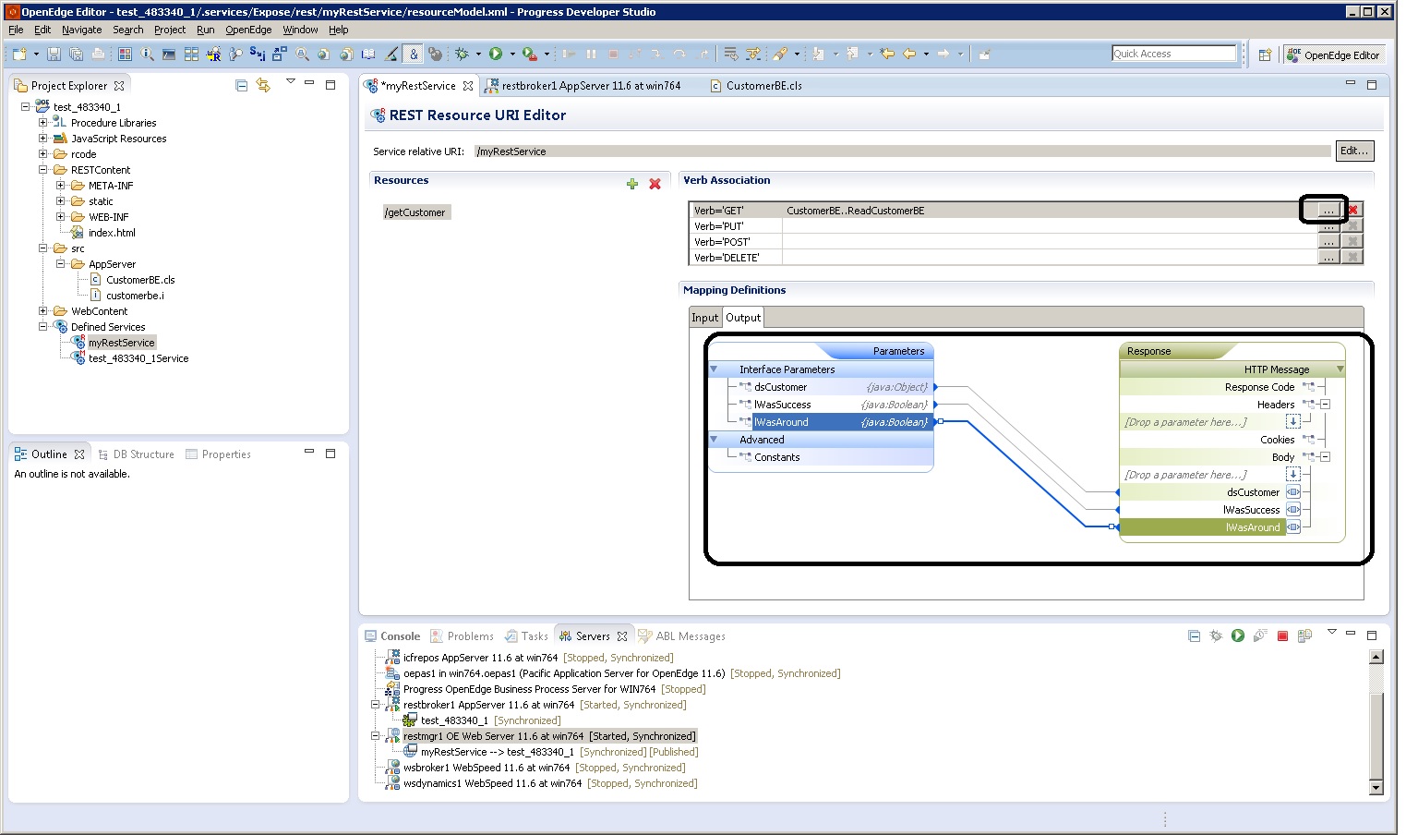Click the Save toolbar icon
The height and width of the screenshot is (835, 1418).
[x=54, y=54]
